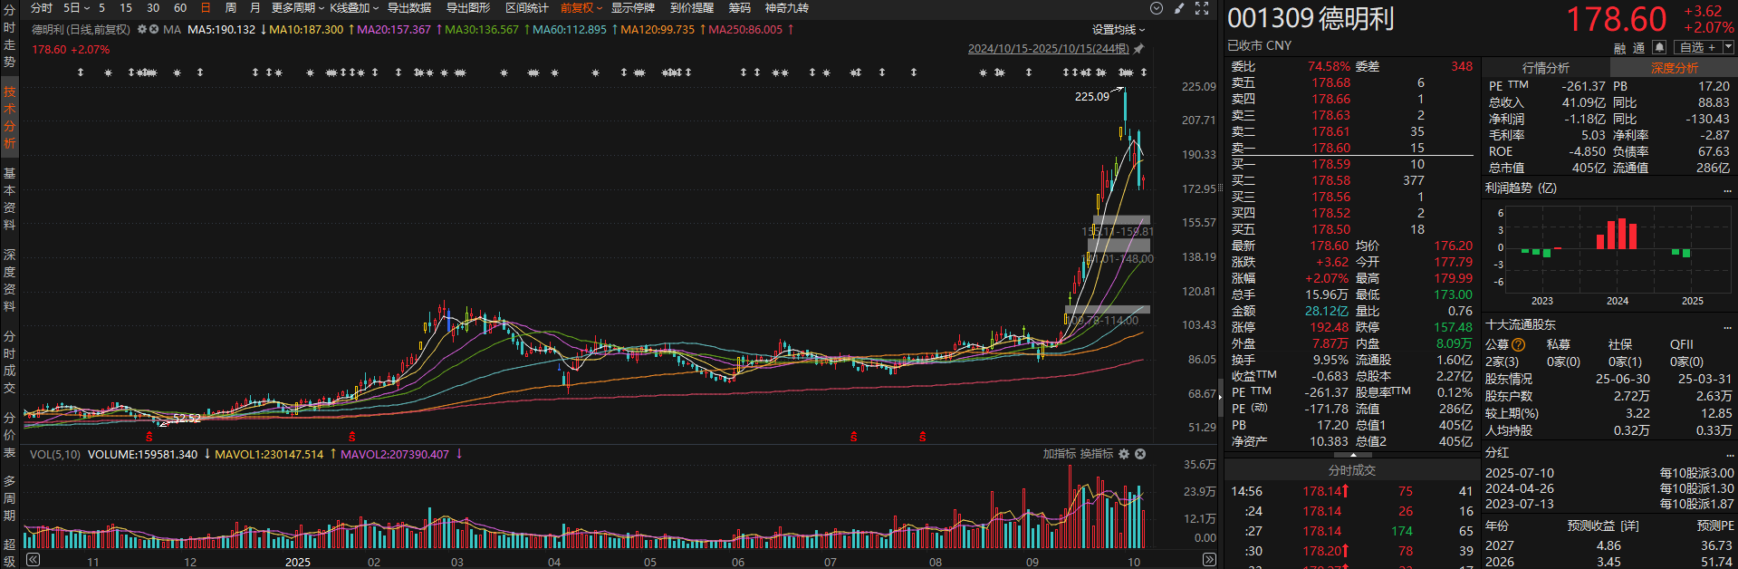Click the price alert bell icon

point(1658,47)
